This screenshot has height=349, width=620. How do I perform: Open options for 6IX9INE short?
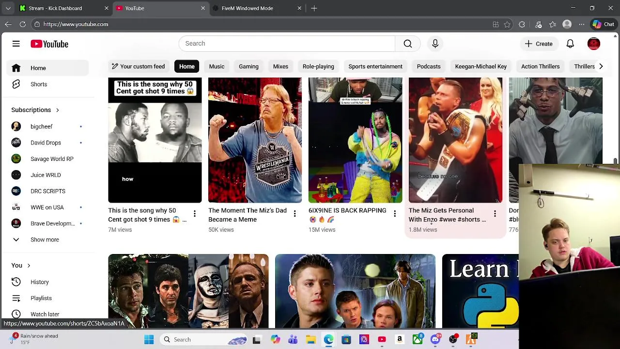click(x=395, y=214)
